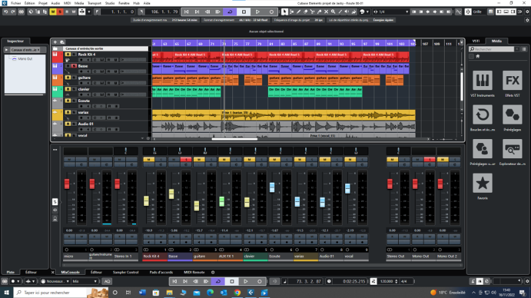Viewport: 531px width, 298px height.
Task: Show hidden Windows system tray icons
Action: [x=473, y=293]
